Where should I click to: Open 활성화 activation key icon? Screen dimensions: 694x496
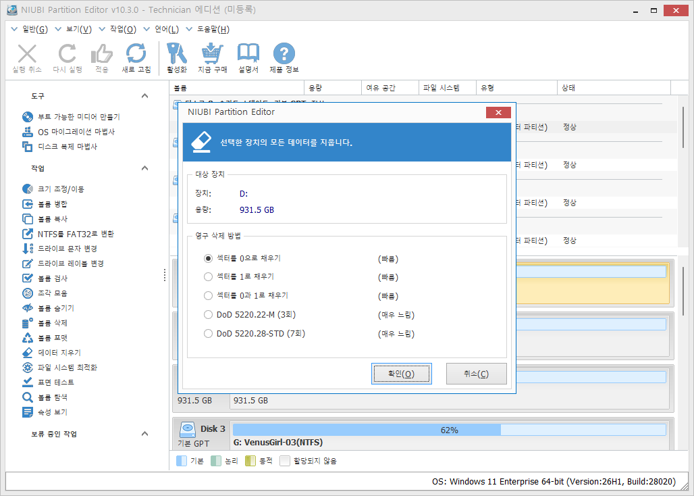177,54
